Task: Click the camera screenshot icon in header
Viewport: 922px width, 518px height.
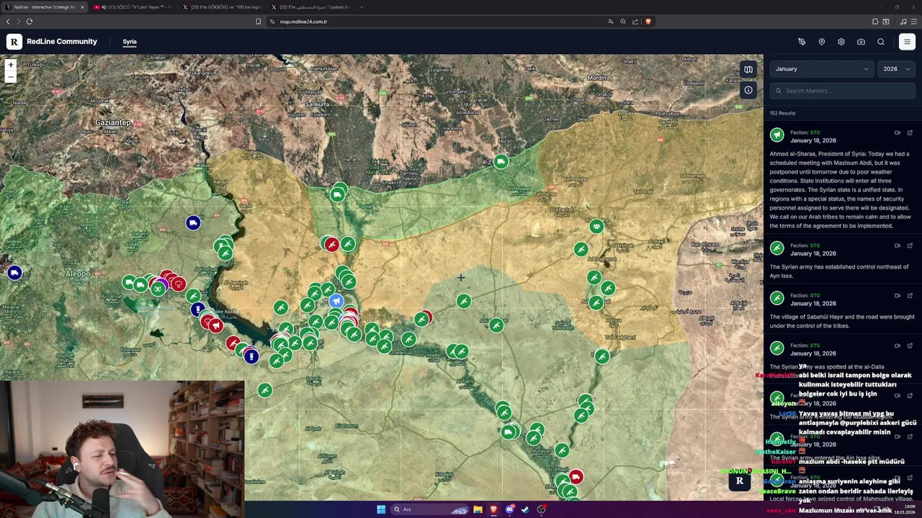Action: [861, 42]
